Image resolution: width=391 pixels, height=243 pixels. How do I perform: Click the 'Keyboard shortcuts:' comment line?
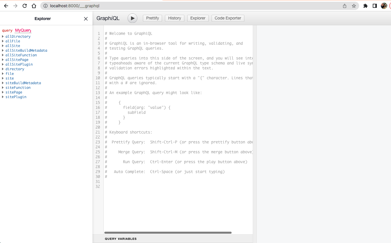(128, 132)
